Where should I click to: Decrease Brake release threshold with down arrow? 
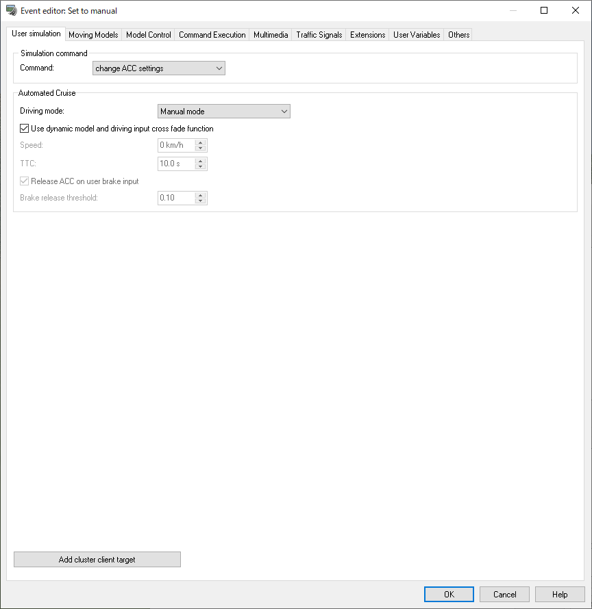[x=200, y=200]
